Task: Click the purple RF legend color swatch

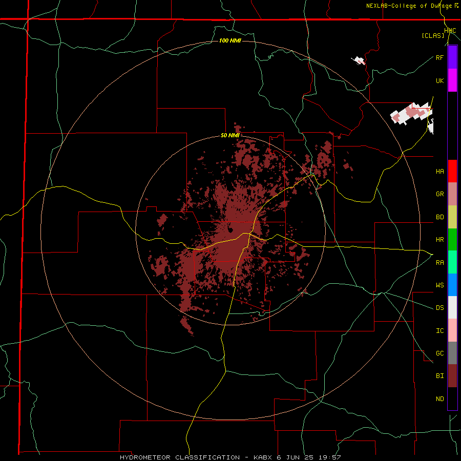Action: 452,57
